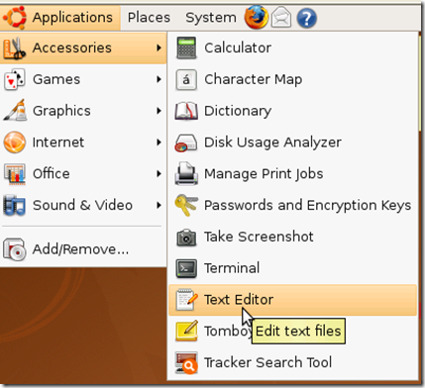Click the Passwords keys icon

[x=186, y=205]
